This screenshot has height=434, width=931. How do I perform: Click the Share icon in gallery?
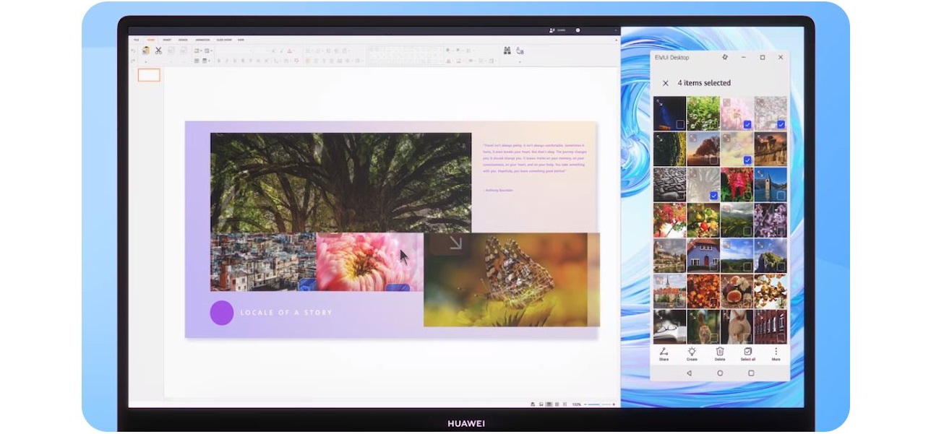click(664, 352)
